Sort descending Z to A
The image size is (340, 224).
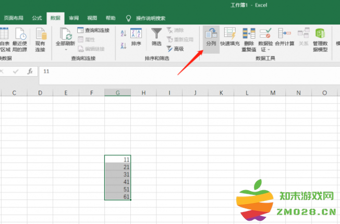coord(124,45)
